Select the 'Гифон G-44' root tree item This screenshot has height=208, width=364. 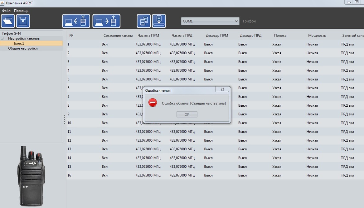point(11,33)
